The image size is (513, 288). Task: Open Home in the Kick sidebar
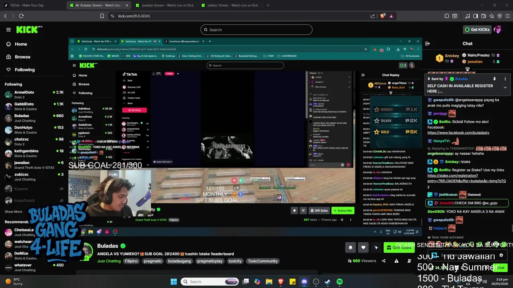(x=16, y=44)
